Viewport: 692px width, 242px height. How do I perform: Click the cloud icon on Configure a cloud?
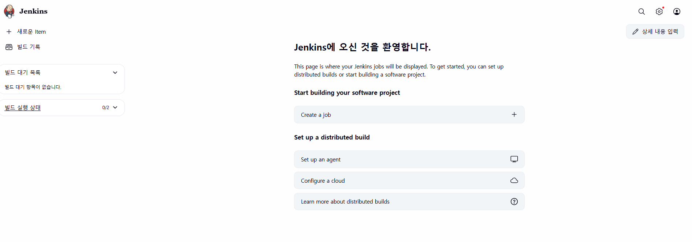pyautogui.click(x=514, y=180)
